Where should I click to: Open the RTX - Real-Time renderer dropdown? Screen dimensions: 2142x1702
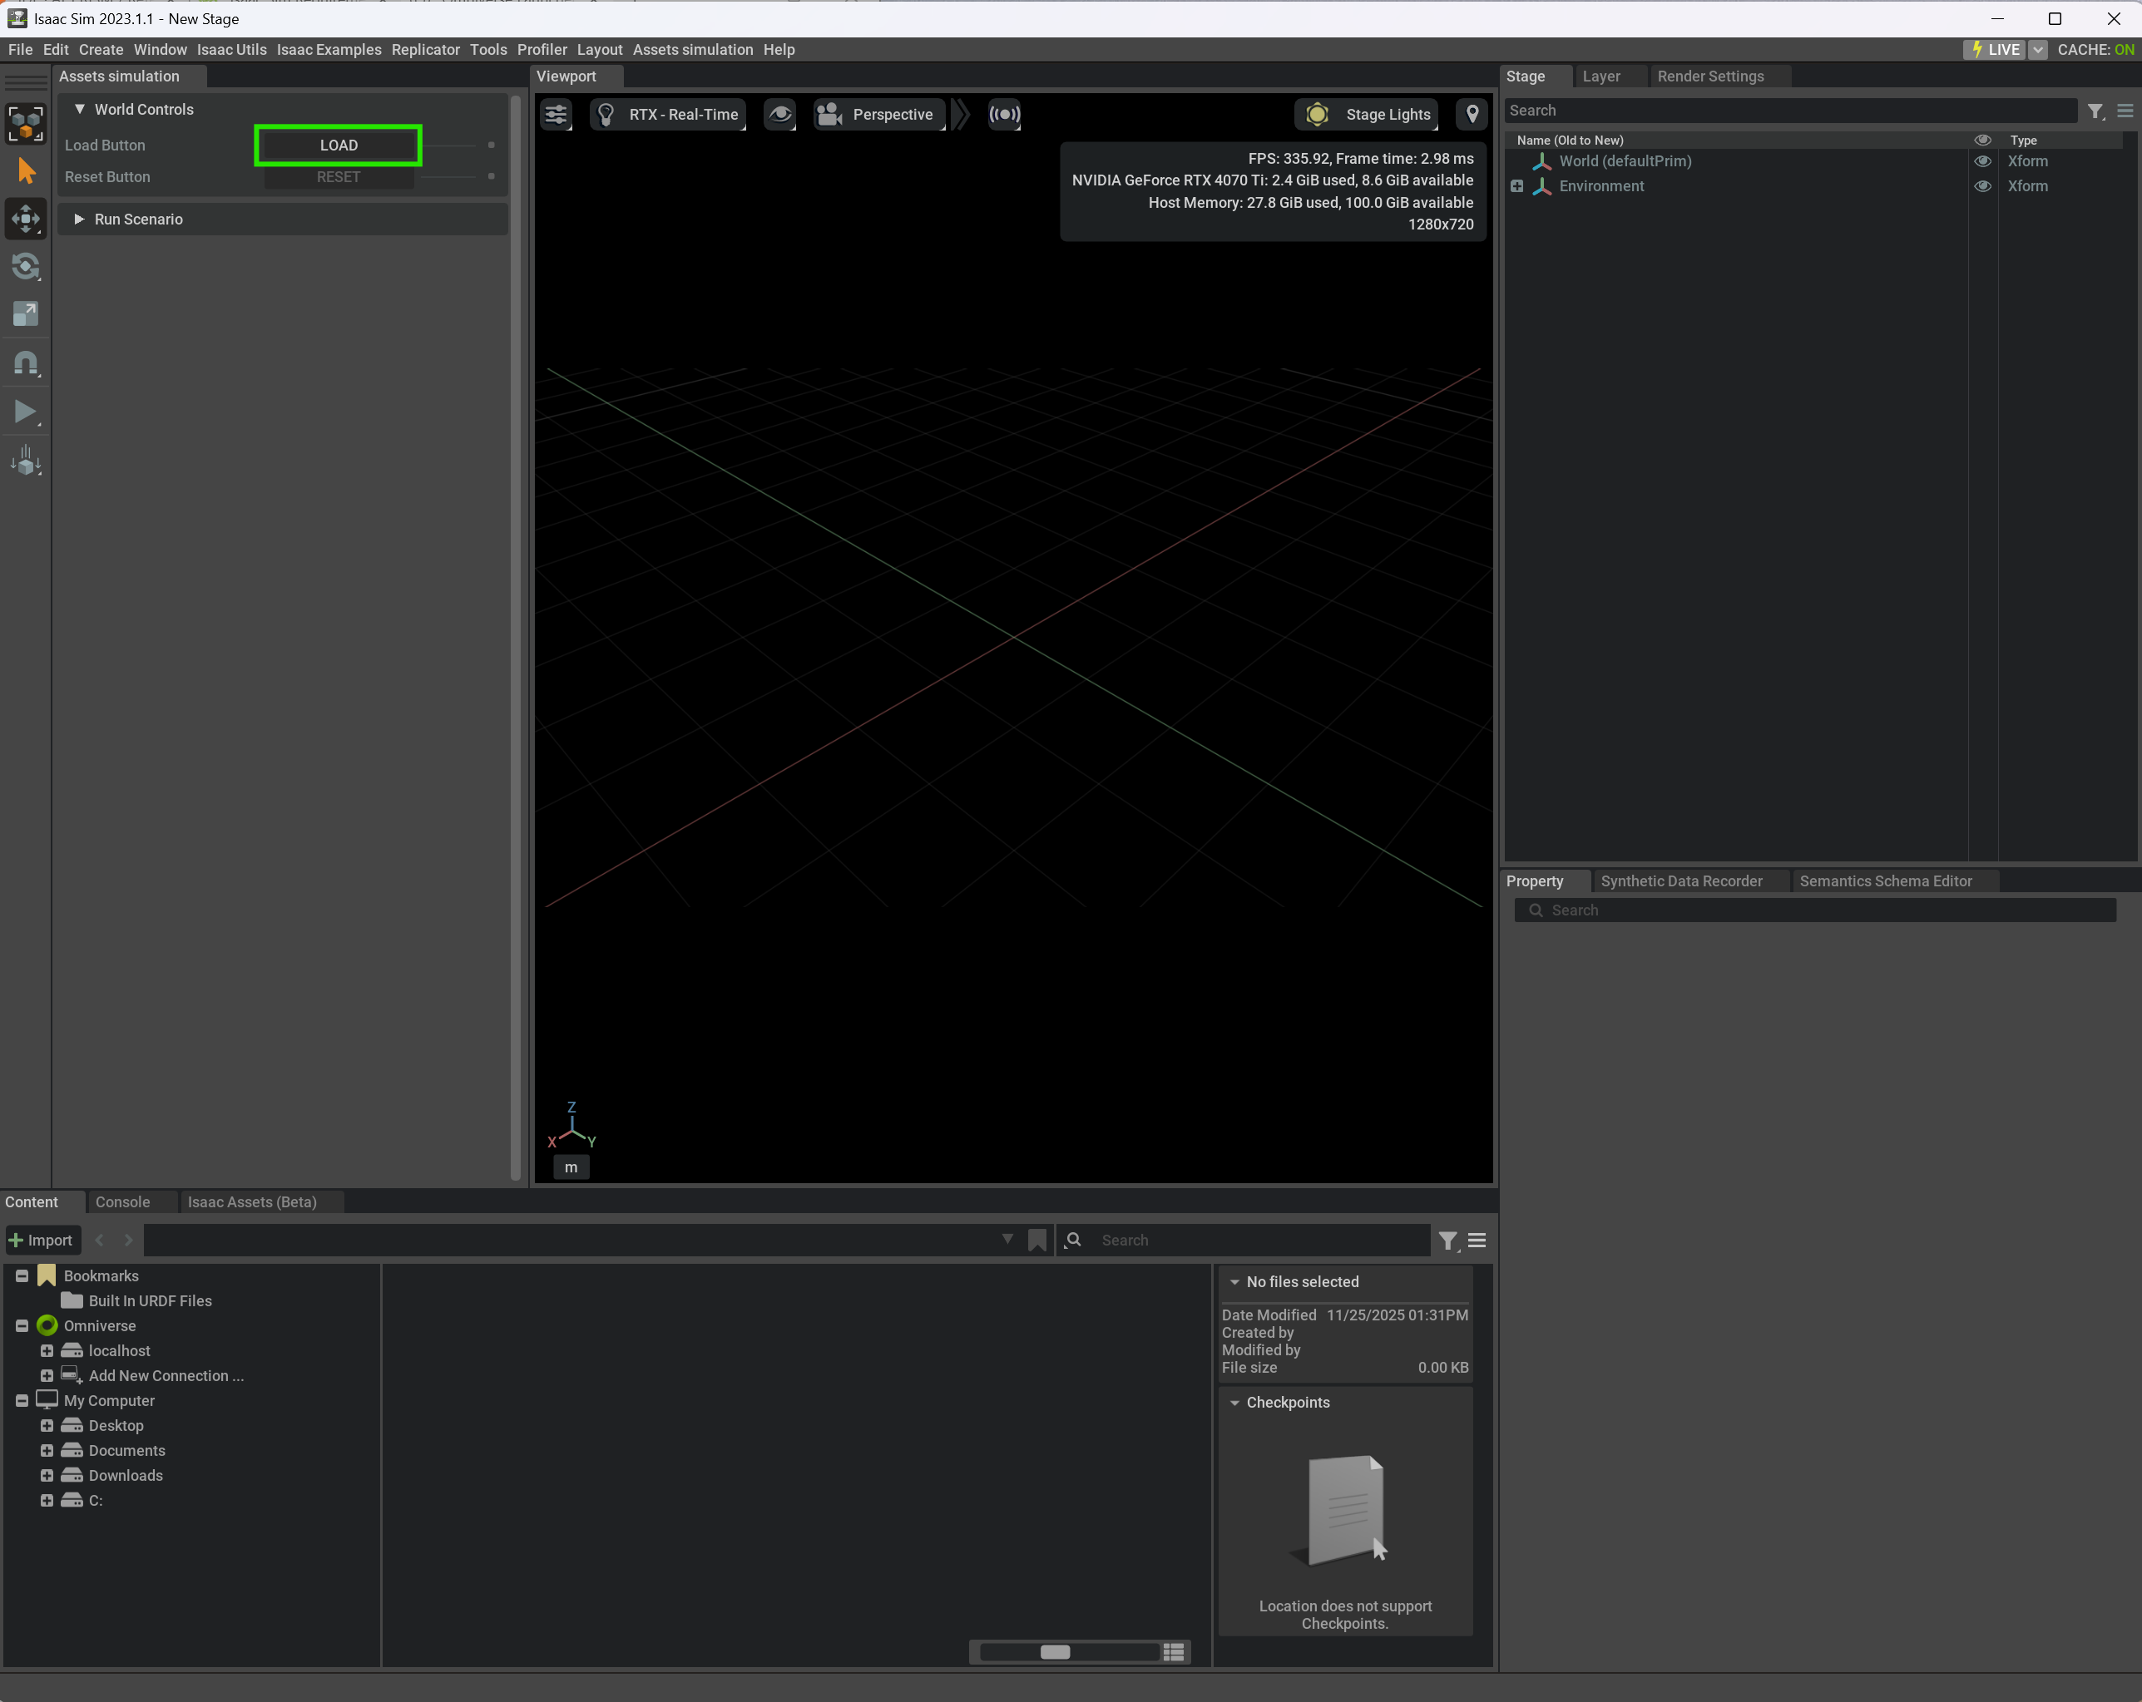coord(669,114)
